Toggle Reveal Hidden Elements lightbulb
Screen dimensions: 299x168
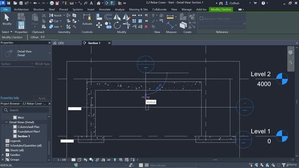115,160
